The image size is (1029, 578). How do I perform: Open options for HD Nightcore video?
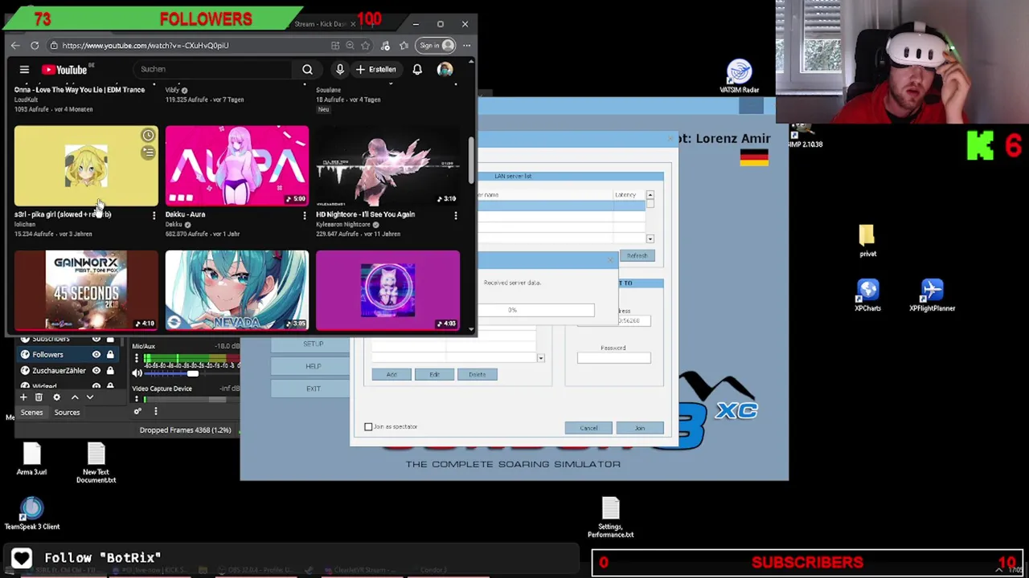456,215
